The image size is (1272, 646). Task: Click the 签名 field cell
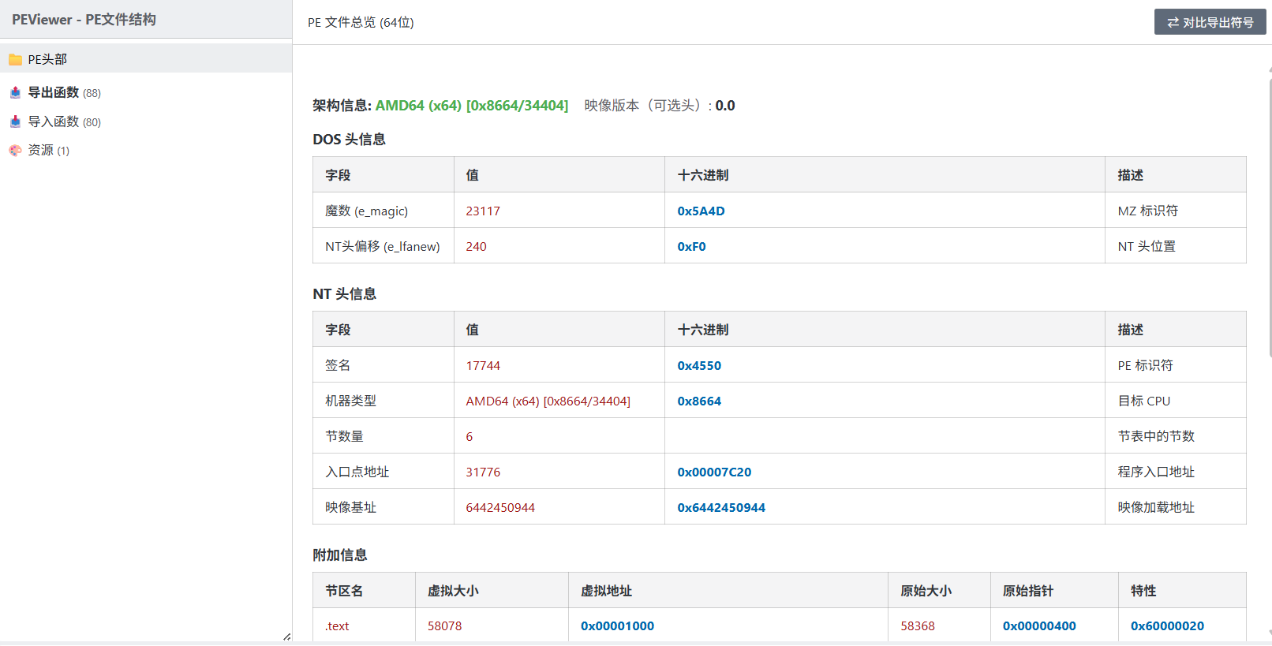pyautogui.click(x=383, y=365)
